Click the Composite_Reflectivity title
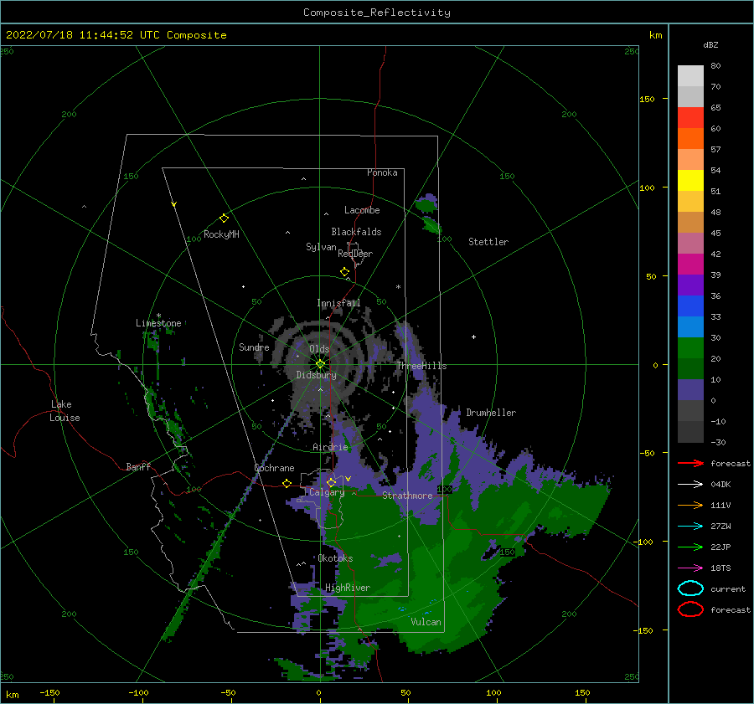754x704 pixels. [377, 13]
